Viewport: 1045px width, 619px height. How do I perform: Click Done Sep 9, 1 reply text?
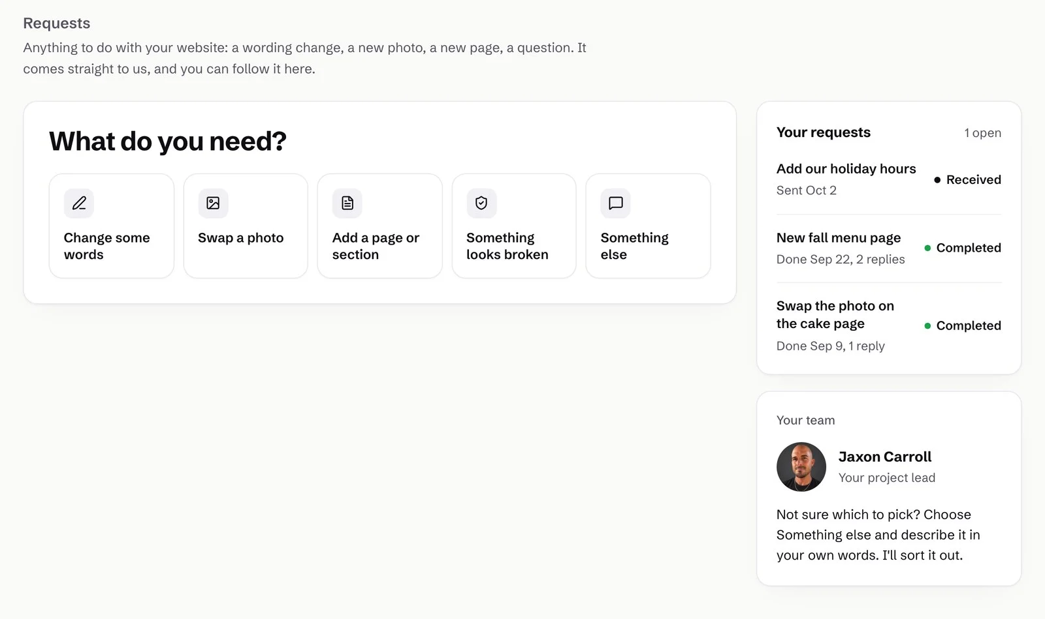(831, 346)
